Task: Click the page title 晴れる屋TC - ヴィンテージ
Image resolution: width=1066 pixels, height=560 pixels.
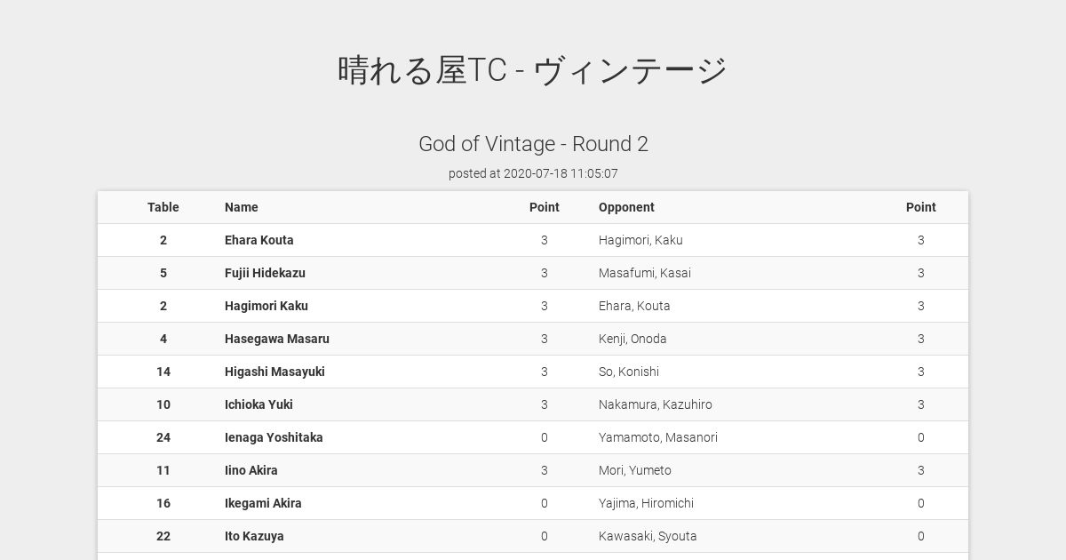Action: (x=533, y=70)
